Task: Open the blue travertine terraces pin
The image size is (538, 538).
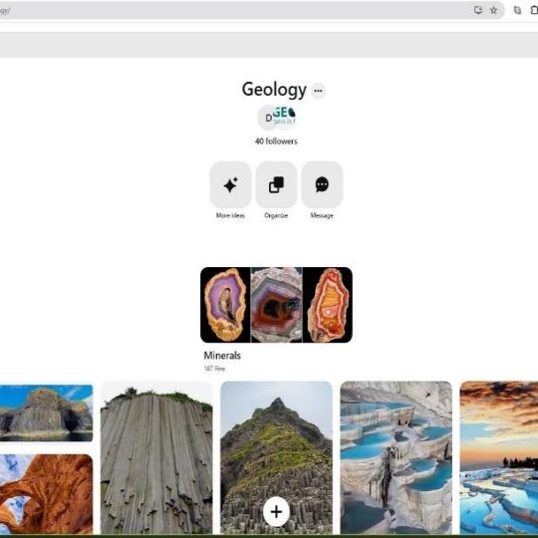Action: pyautogui.click(x=396, y=458)
